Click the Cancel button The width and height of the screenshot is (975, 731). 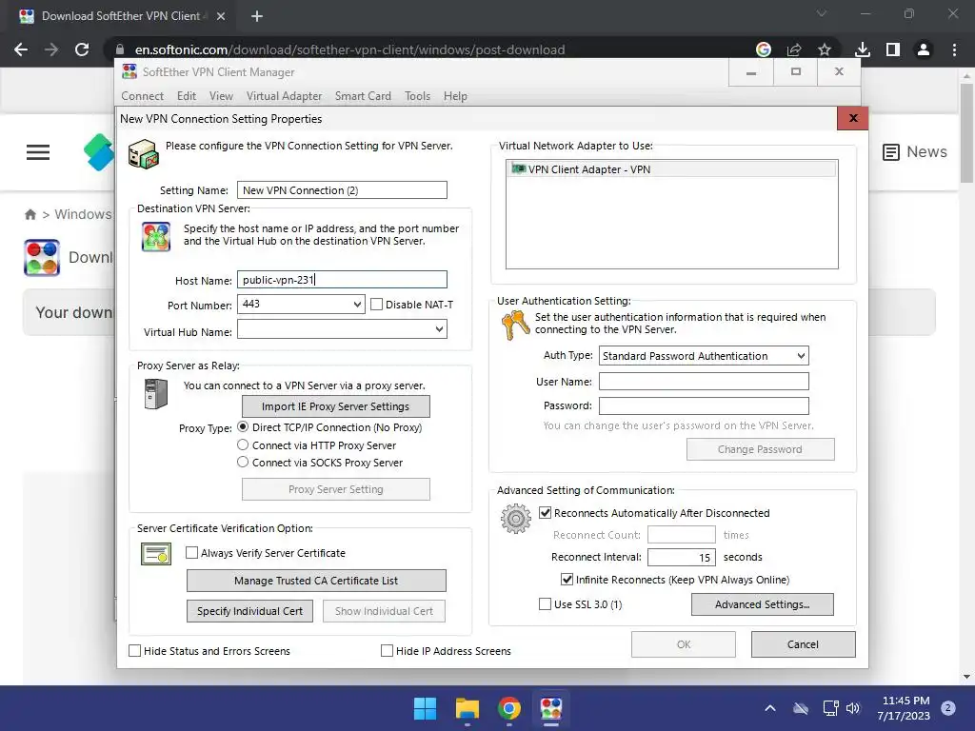[803, 644]
